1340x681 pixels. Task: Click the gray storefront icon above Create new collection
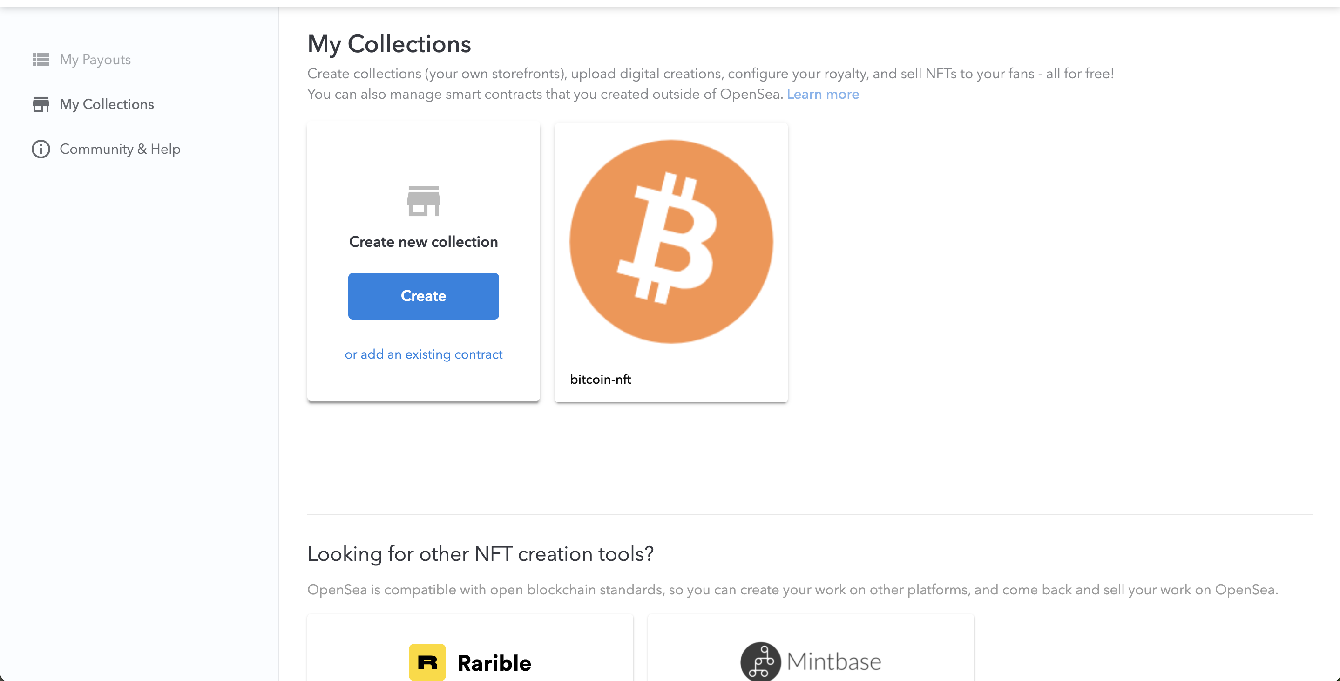(423, 201)
